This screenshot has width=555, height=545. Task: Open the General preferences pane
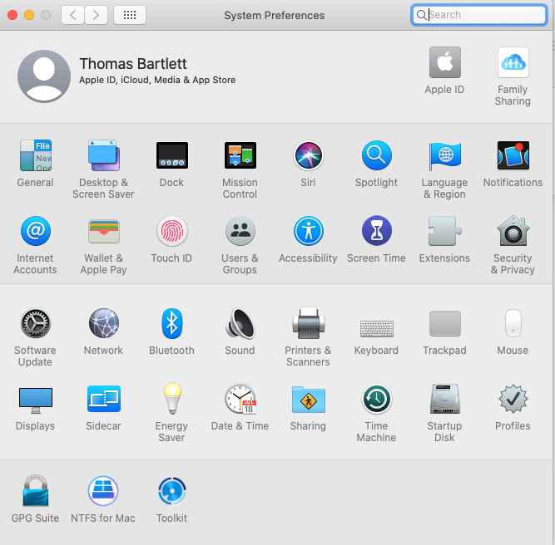coord(36,155)
